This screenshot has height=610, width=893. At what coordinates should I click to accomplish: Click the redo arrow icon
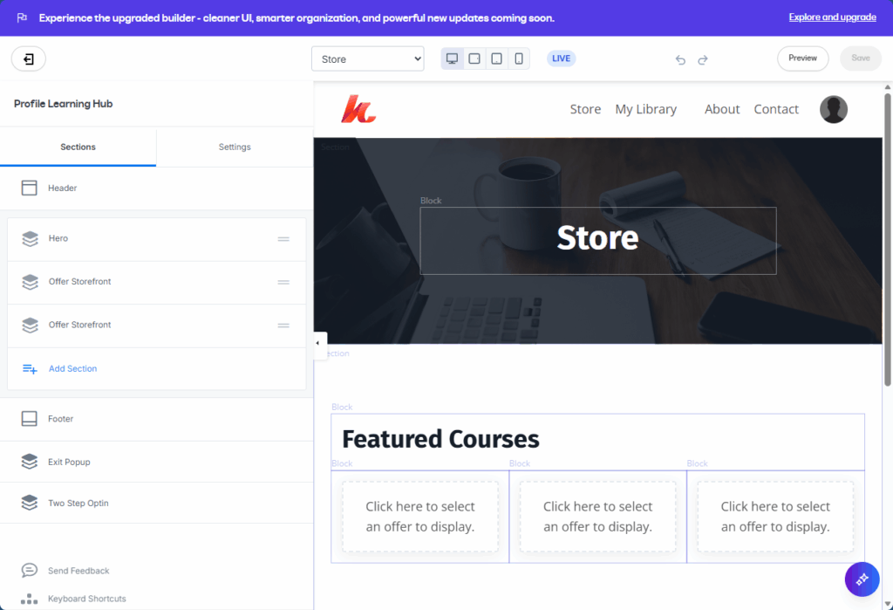703,59
